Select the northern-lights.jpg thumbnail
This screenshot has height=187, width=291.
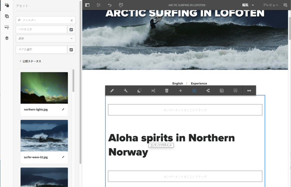pyautogui.click(x=44, y=88)
